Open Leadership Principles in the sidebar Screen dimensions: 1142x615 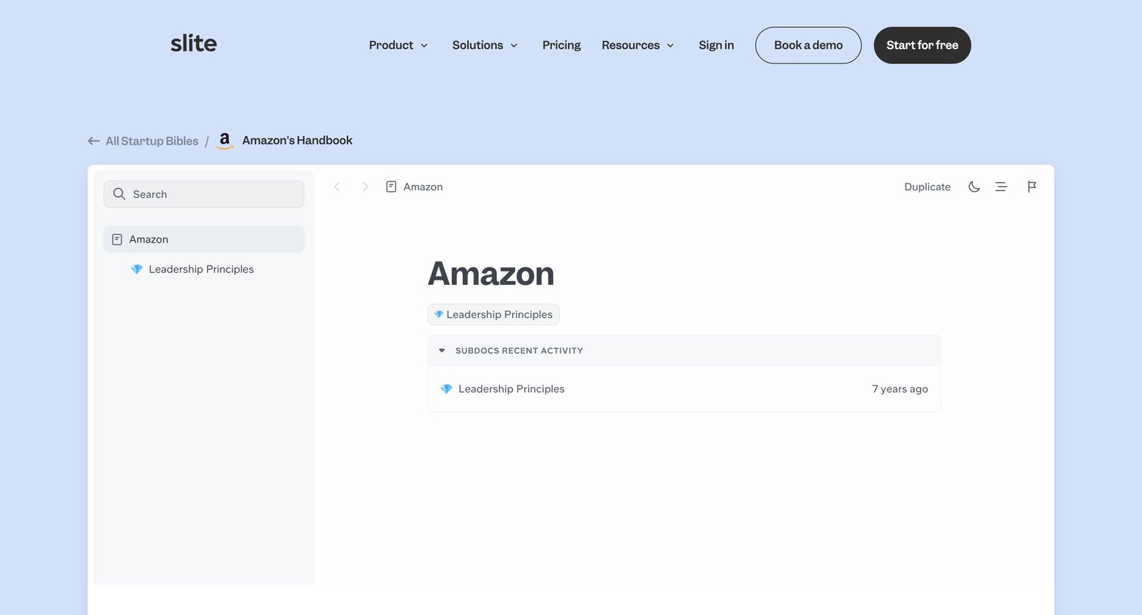pos(201,269)
